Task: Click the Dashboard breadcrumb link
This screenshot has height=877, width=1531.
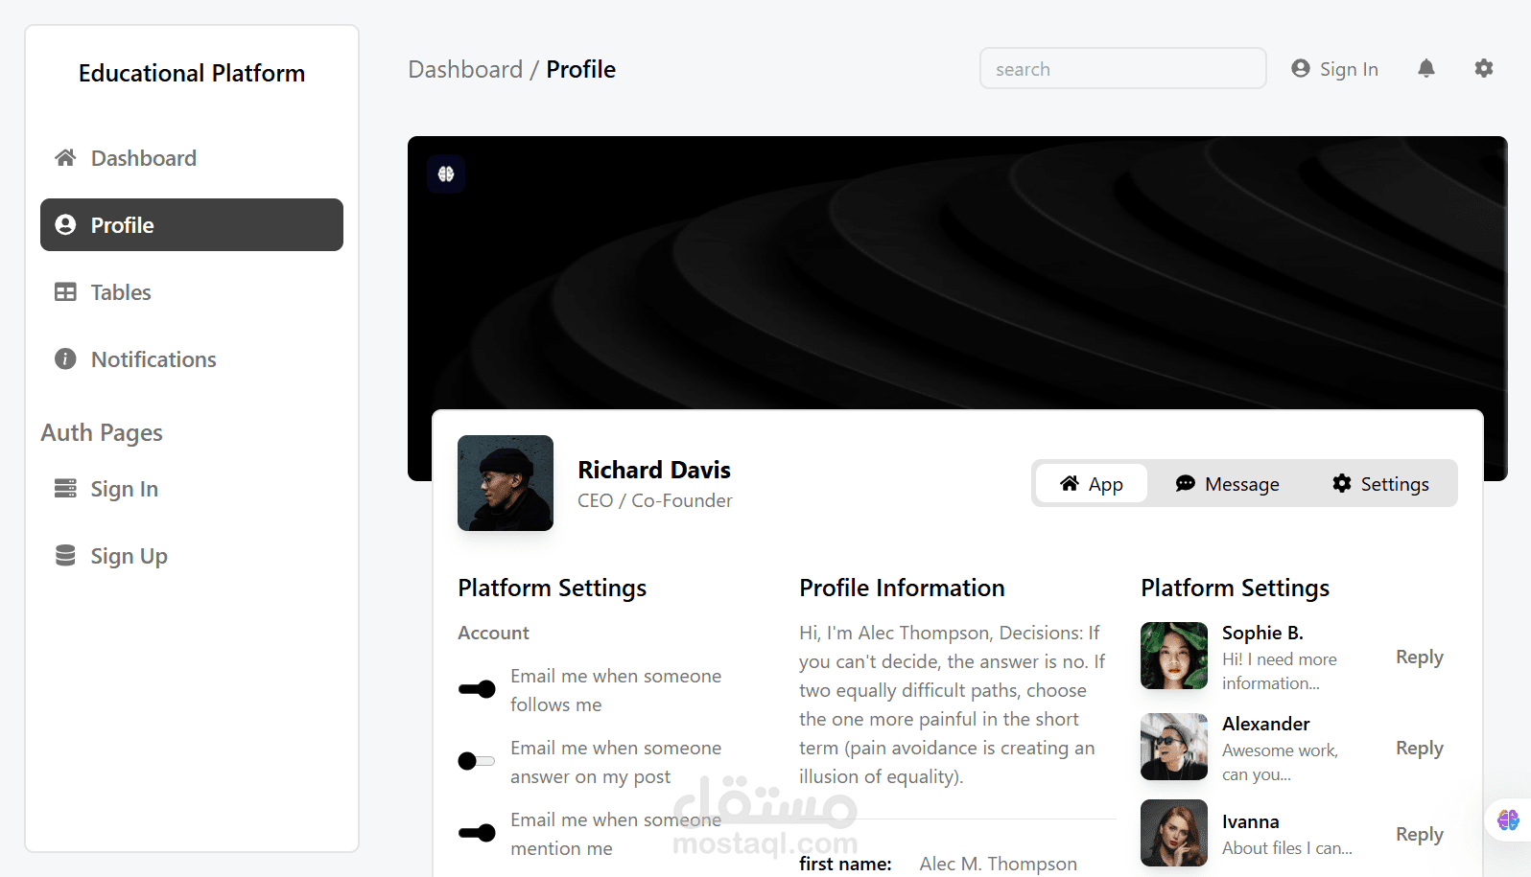Action: click(x=465, y=69)
